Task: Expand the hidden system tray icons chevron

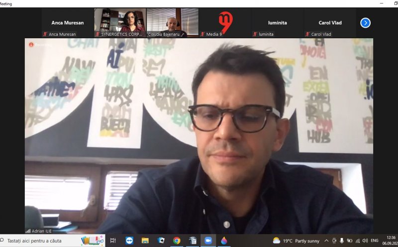Action: (326, 241)
